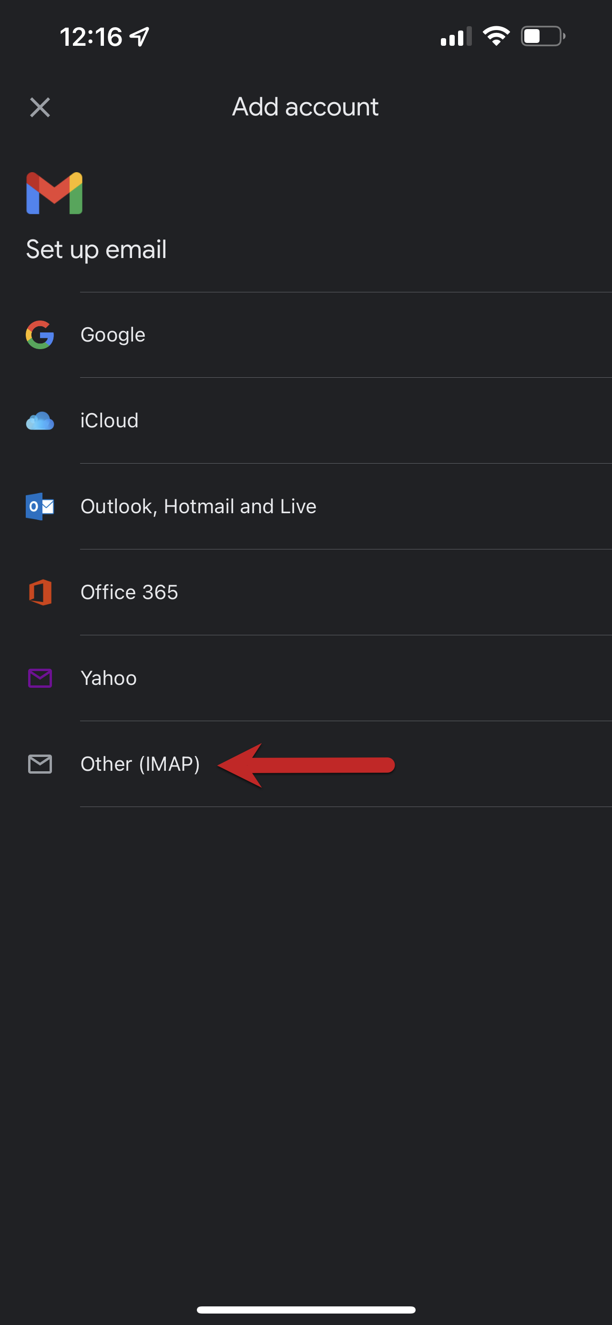Tap the battery indicator icon
612x1325 pixels.
[x=542, y=36]
